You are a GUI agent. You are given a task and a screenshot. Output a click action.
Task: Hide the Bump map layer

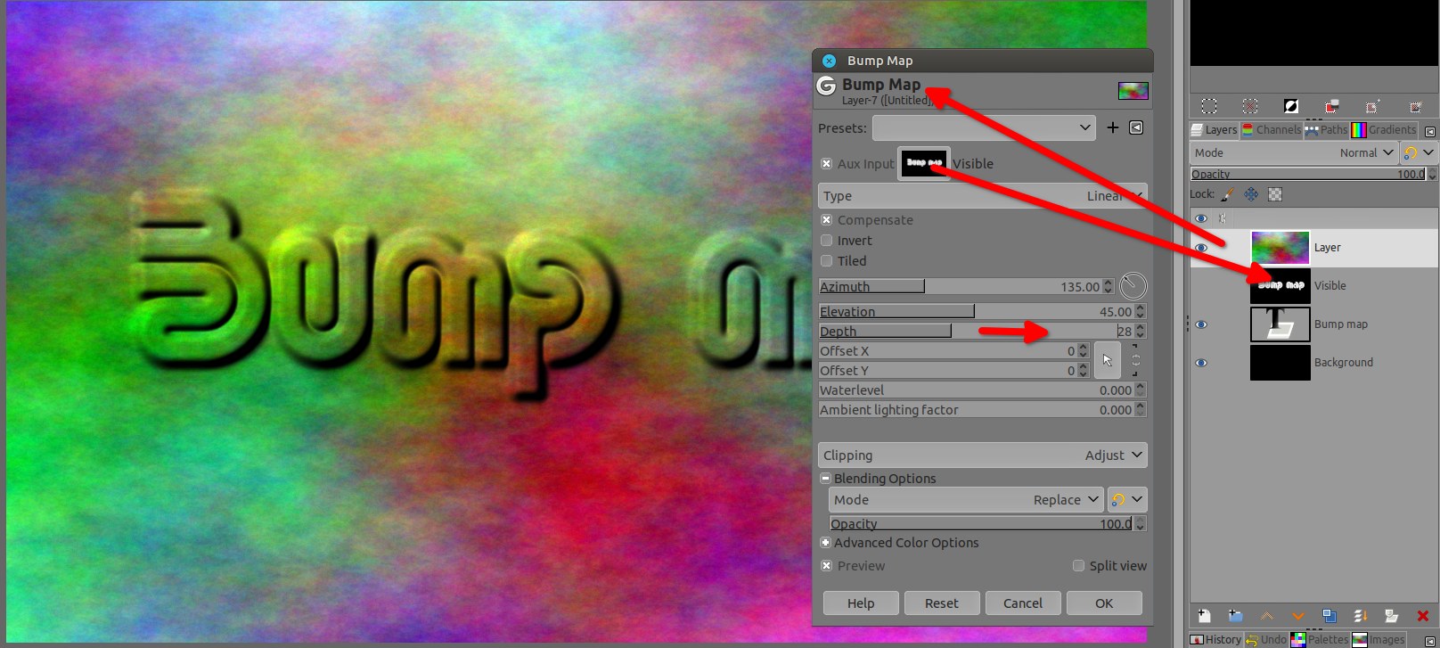pyautogui.click(x=1201, y=324)
